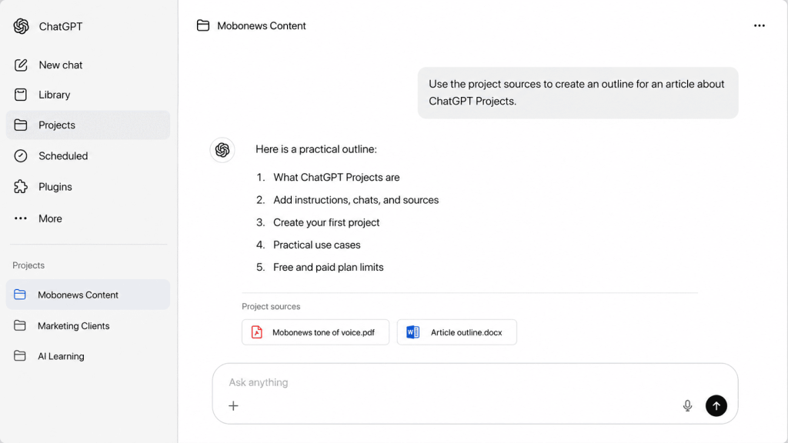Send the message with the arrow button
Image resolution: width=788 pixels, height=443 pixels.
pos(716,405)
